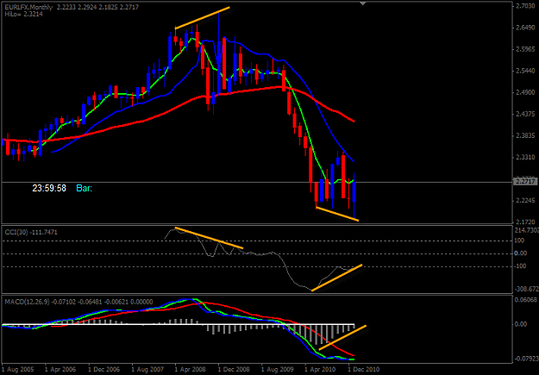Click the 2.5965 price axis value
539x375 pixels.
(524, 49)
